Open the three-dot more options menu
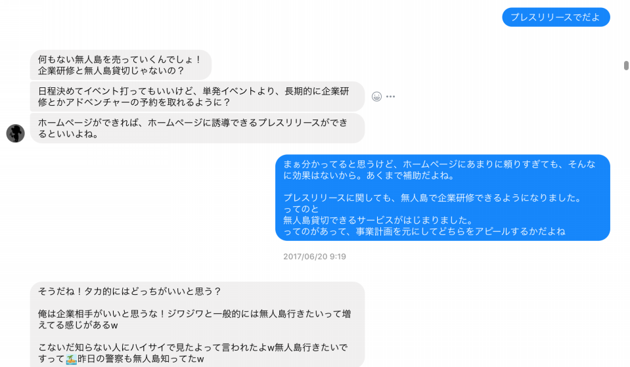 pyautogui.click(x=390, y=97)
